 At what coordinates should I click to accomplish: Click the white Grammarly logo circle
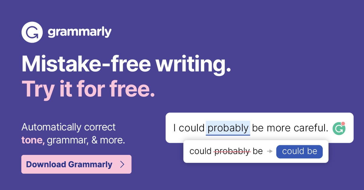click(x=32, y=32)
